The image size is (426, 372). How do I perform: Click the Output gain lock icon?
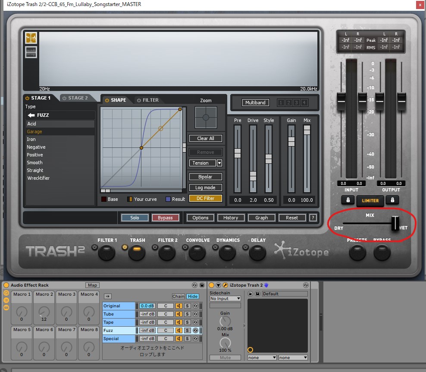392,200
